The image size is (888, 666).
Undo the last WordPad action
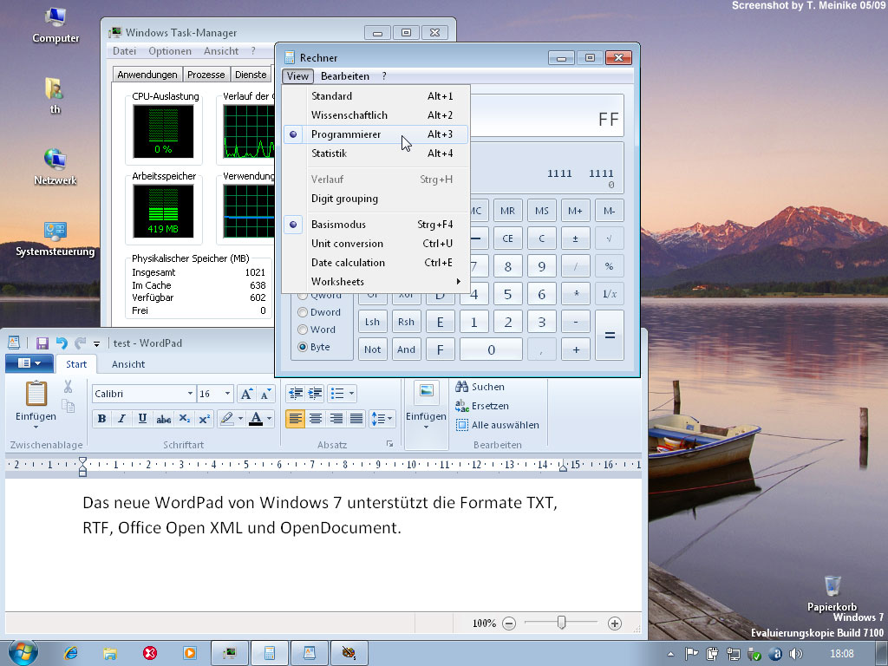[x=62, y=343]
